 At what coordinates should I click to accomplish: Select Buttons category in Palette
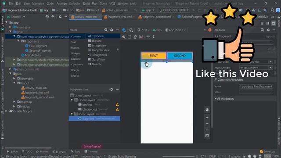click(75, 48)
